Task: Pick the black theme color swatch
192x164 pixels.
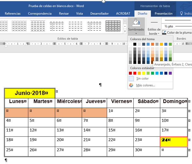Action: pos(135,44)
